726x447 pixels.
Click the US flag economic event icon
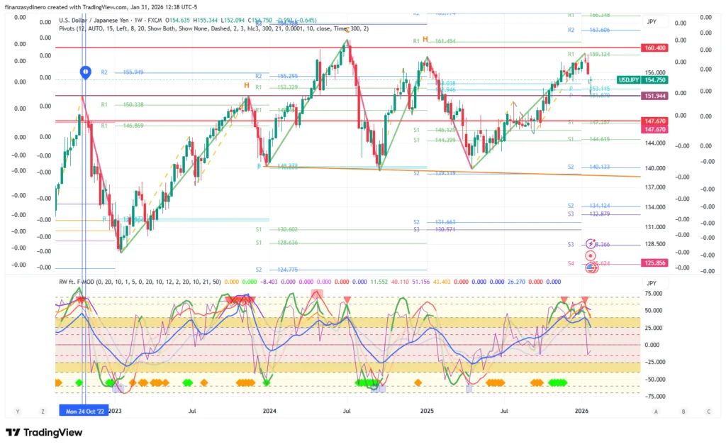tap(591, 267)
